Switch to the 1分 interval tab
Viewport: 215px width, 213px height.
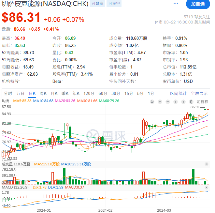tap(151, 94)
